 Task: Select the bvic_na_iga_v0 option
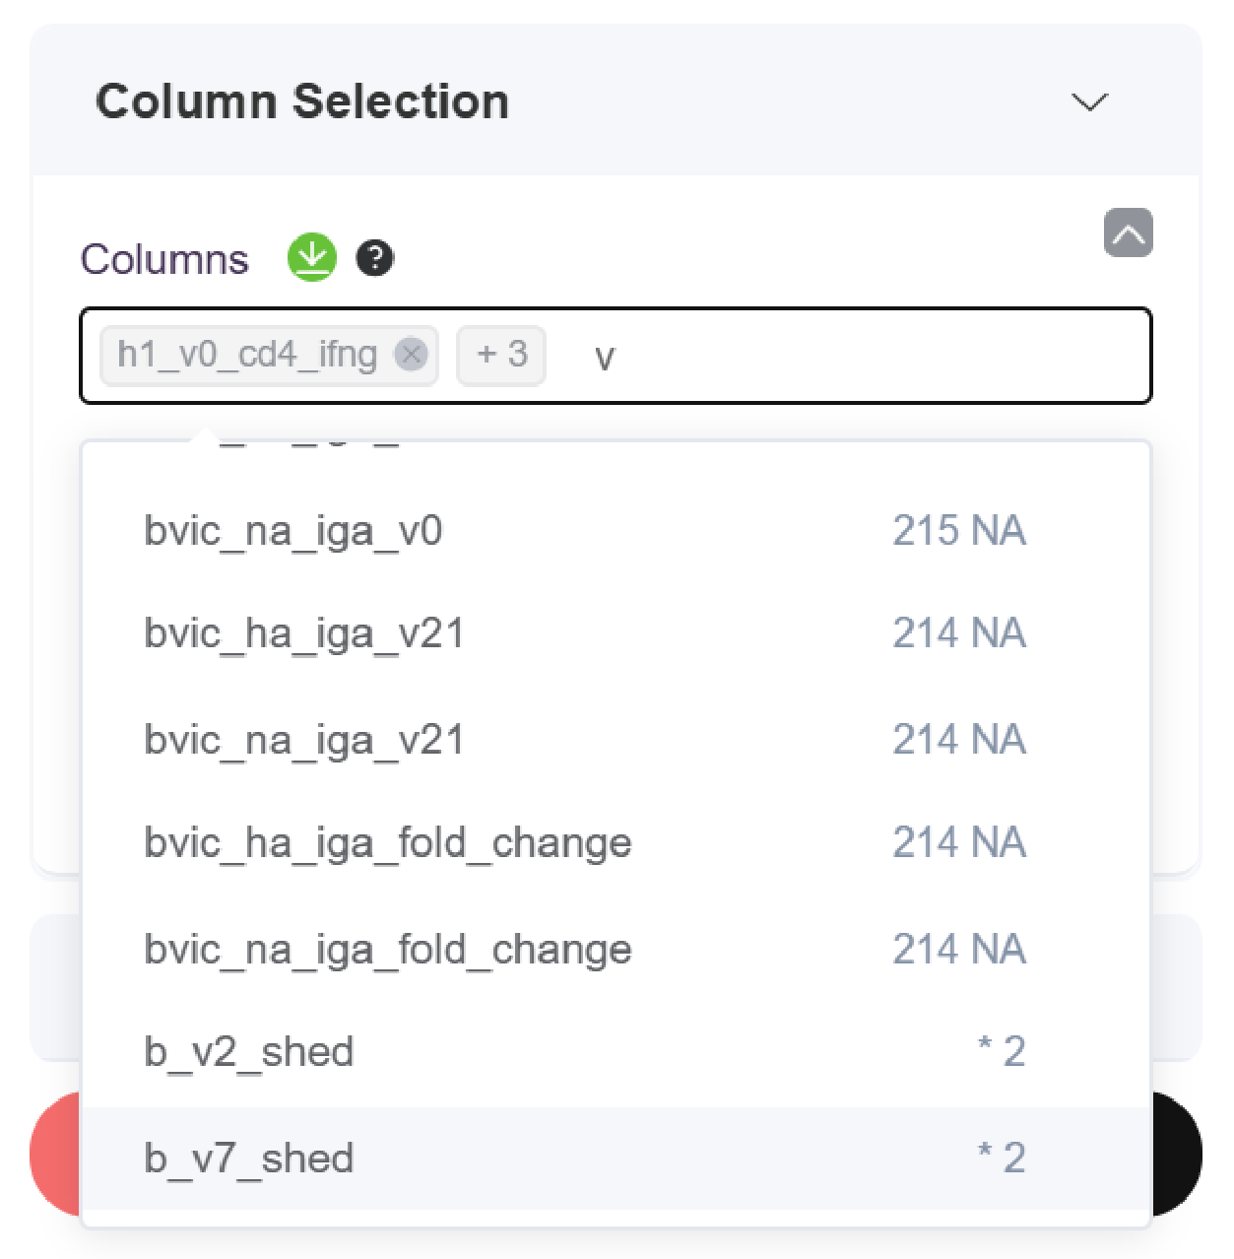pos(292,531)
